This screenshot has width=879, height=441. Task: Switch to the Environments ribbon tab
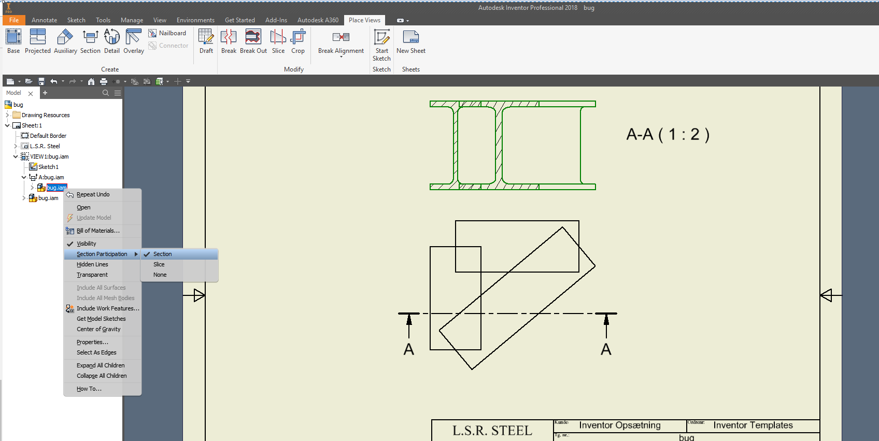click(195, 20)
